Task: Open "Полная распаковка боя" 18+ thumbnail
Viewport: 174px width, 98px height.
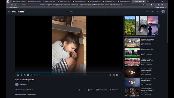Action: (132, 82)
